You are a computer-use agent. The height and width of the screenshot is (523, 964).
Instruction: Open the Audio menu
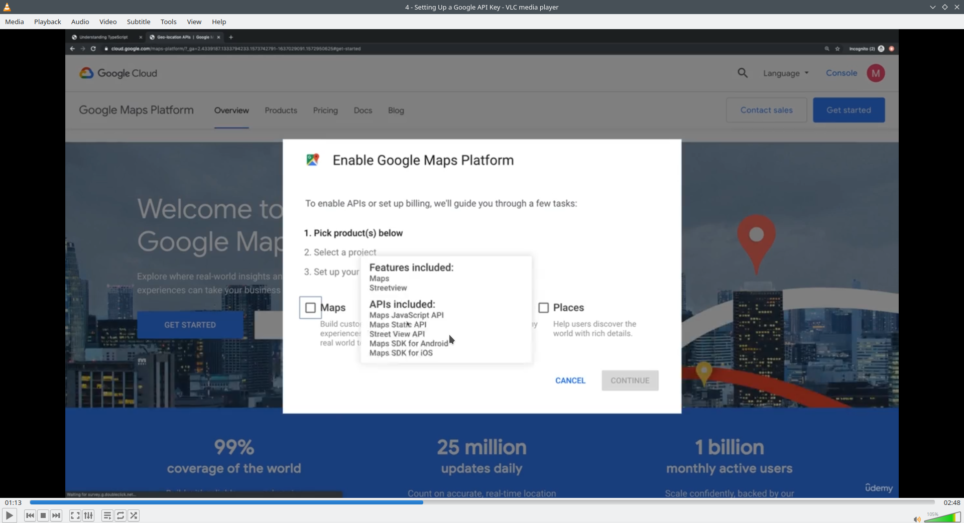(x=80, y=22)
